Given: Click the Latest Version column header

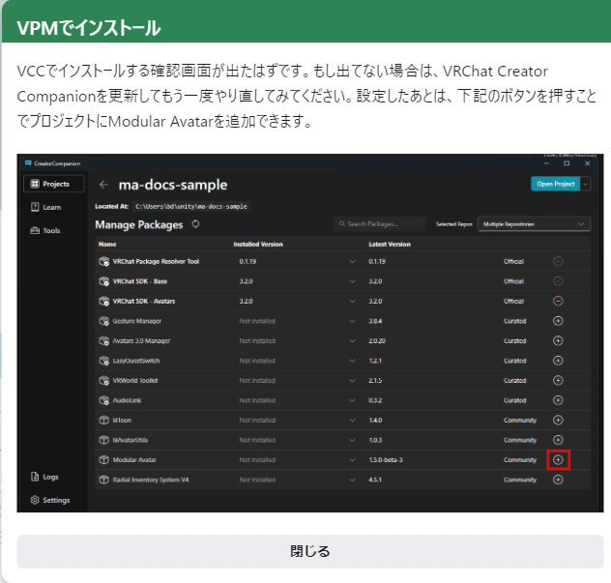Looking at the screenshot, I should (x=390, y=244).
